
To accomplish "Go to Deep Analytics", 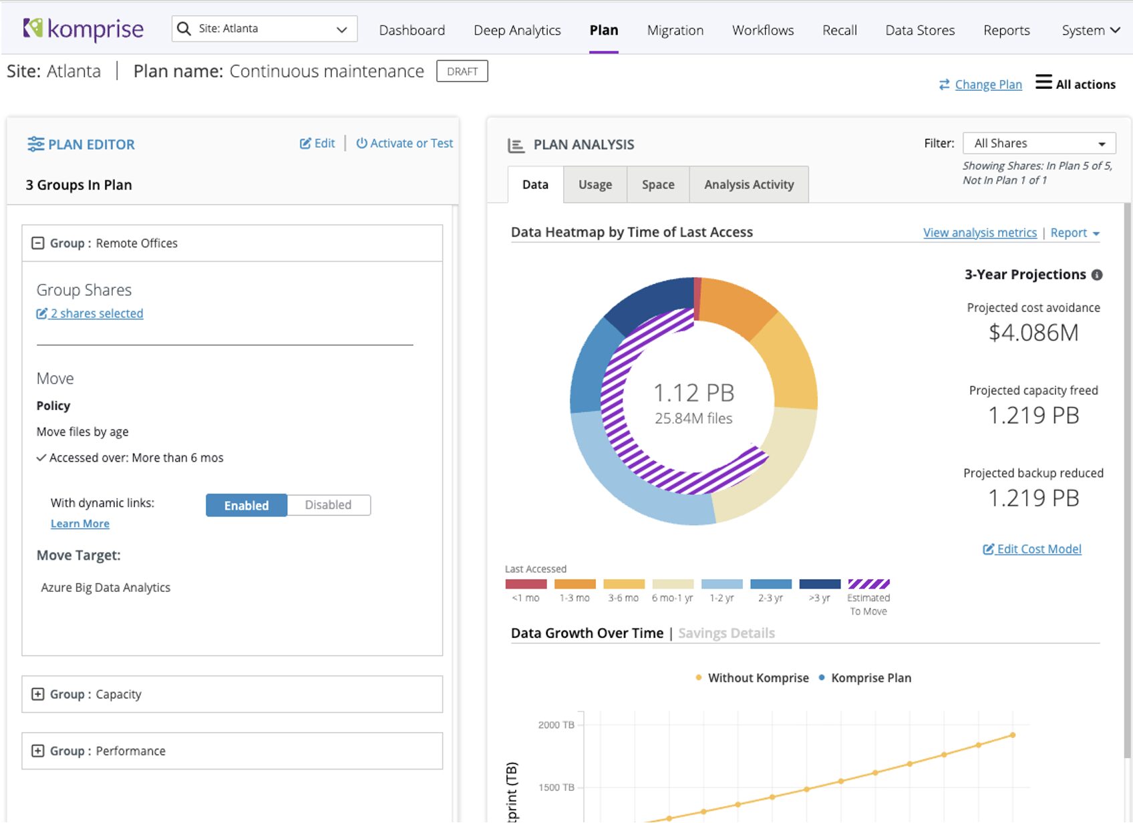I will click(517, 30).
